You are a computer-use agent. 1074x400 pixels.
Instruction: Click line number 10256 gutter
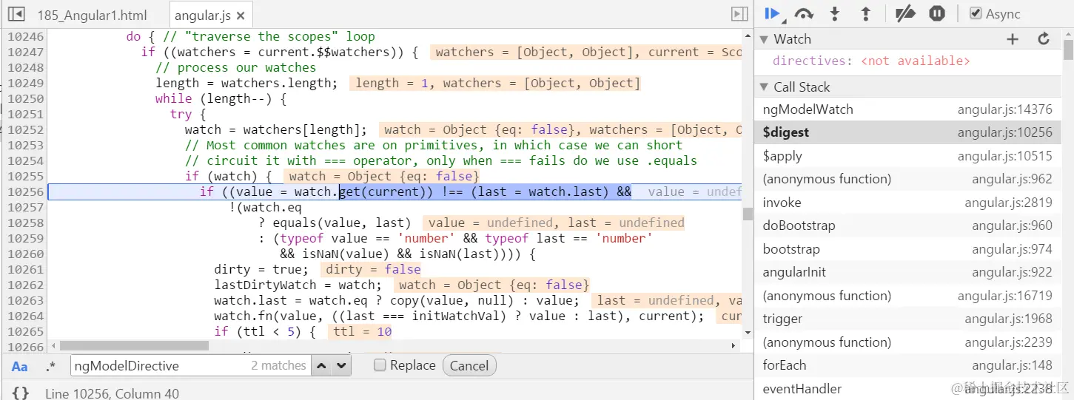(x=26, y=192)
